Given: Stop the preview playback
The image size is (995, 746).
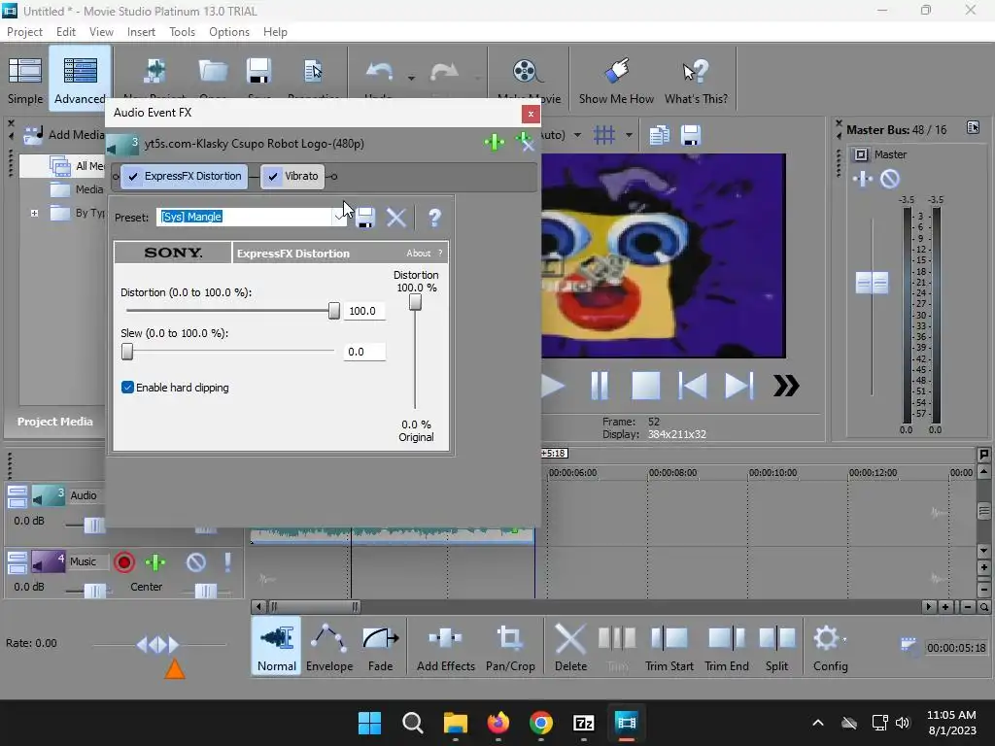Looking at the screenshot, I should pyautogui.click(x=646, y=386).
